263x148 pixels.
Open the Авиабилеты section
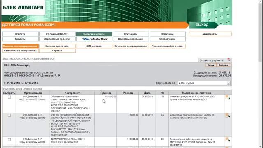210,34
